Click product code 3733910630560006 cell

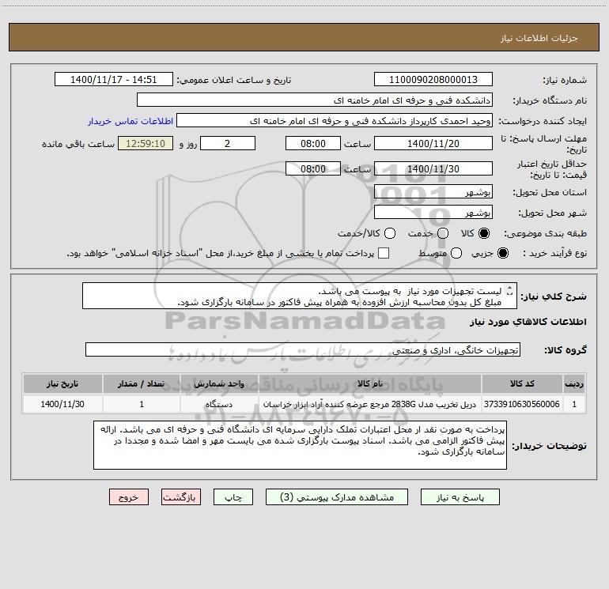tap(522, 404)
